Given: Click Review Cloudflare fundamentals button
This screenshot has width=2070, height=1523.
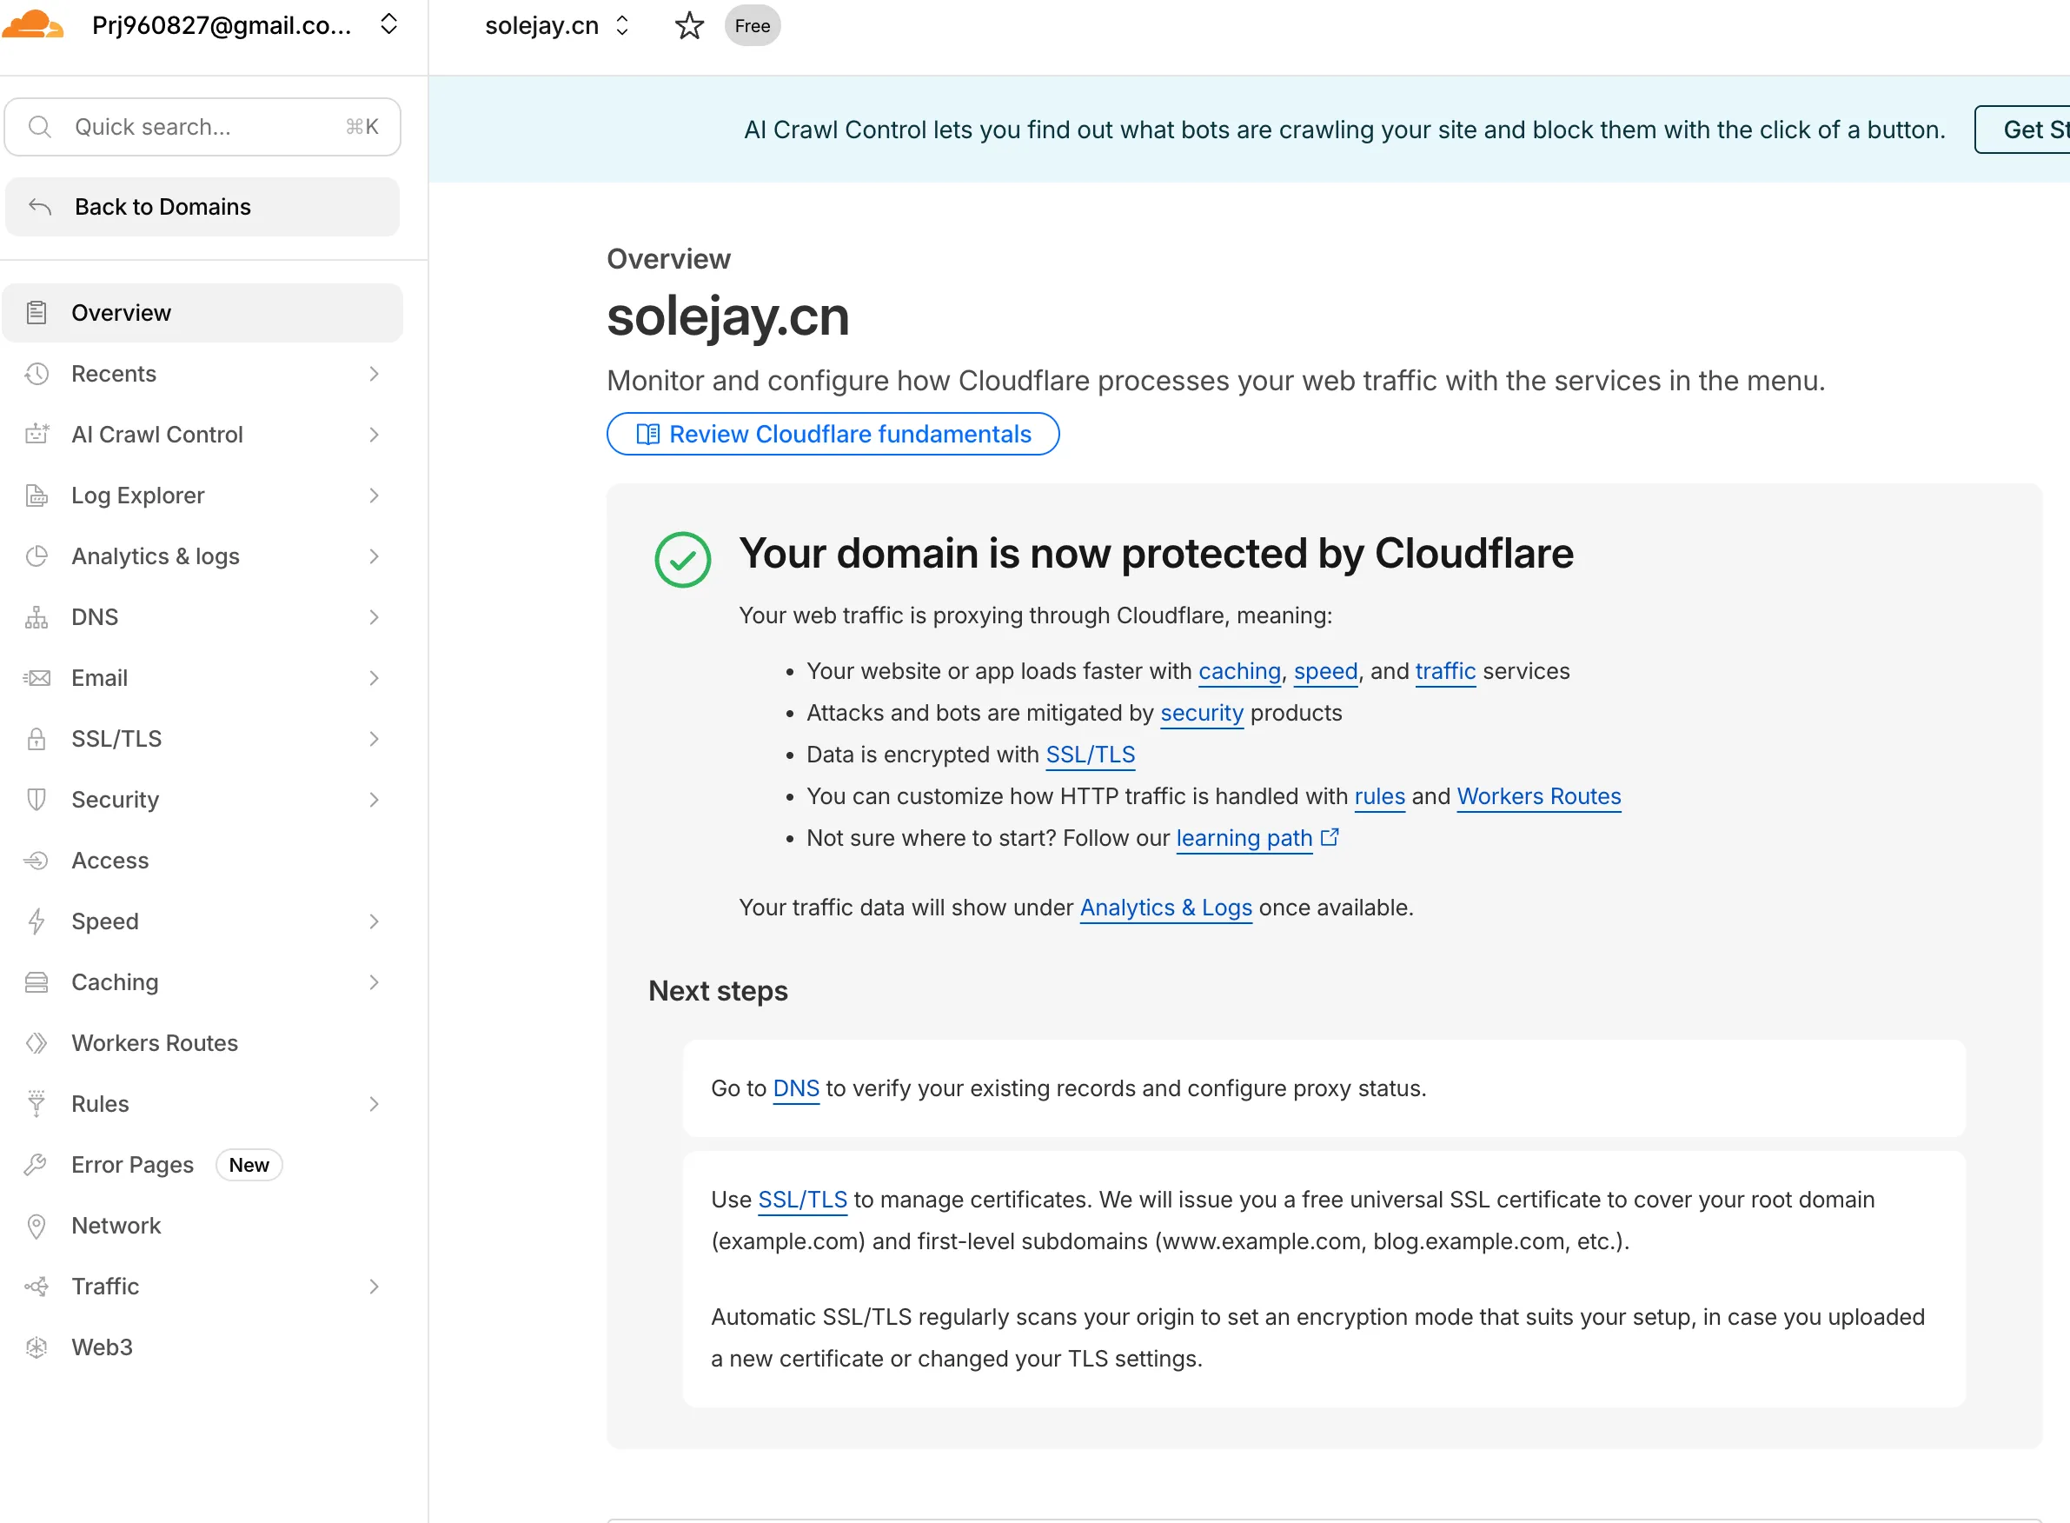Looking at the screenshot, I should coord(833,435).
